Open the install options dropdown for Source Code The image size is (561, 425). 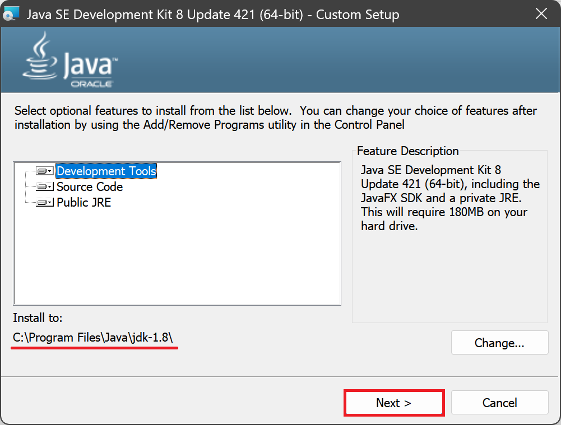click(x=48, y=186)
